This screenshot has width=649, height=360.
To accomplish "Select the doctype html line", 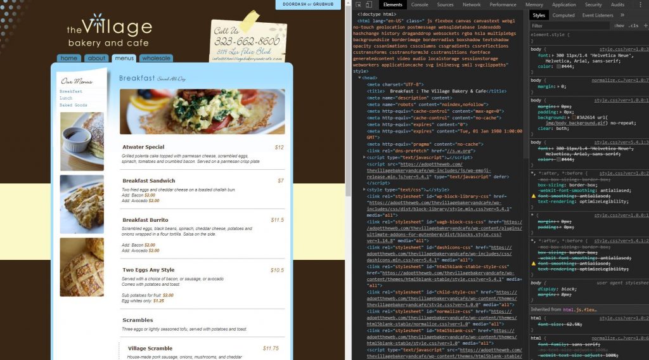I will tap(376, 14).
